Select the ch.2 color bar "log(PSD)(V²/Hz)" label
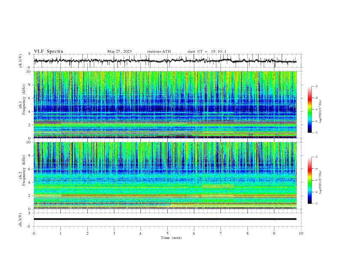Image resolution: width=339 pixels, height=262 pixels. pyautogui.click(x=321, y=182)
